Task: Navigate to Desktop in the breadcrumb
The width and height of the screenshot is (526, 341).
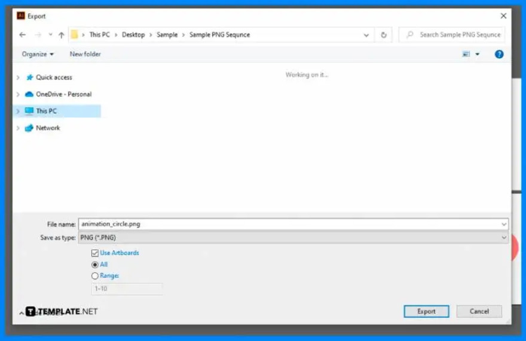Action: click(x=133, y=35)
